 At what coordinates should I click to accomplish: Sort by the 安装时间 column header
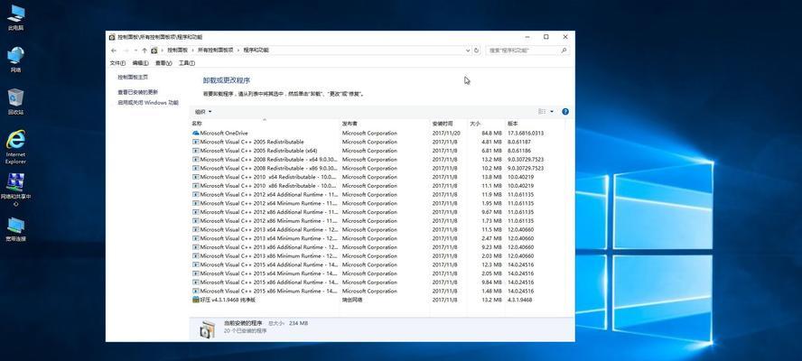click(x=448, y=124)
